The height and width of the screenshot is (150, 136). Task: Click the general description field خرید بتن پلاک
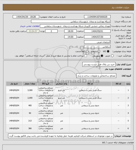click(x=99, y=65)
